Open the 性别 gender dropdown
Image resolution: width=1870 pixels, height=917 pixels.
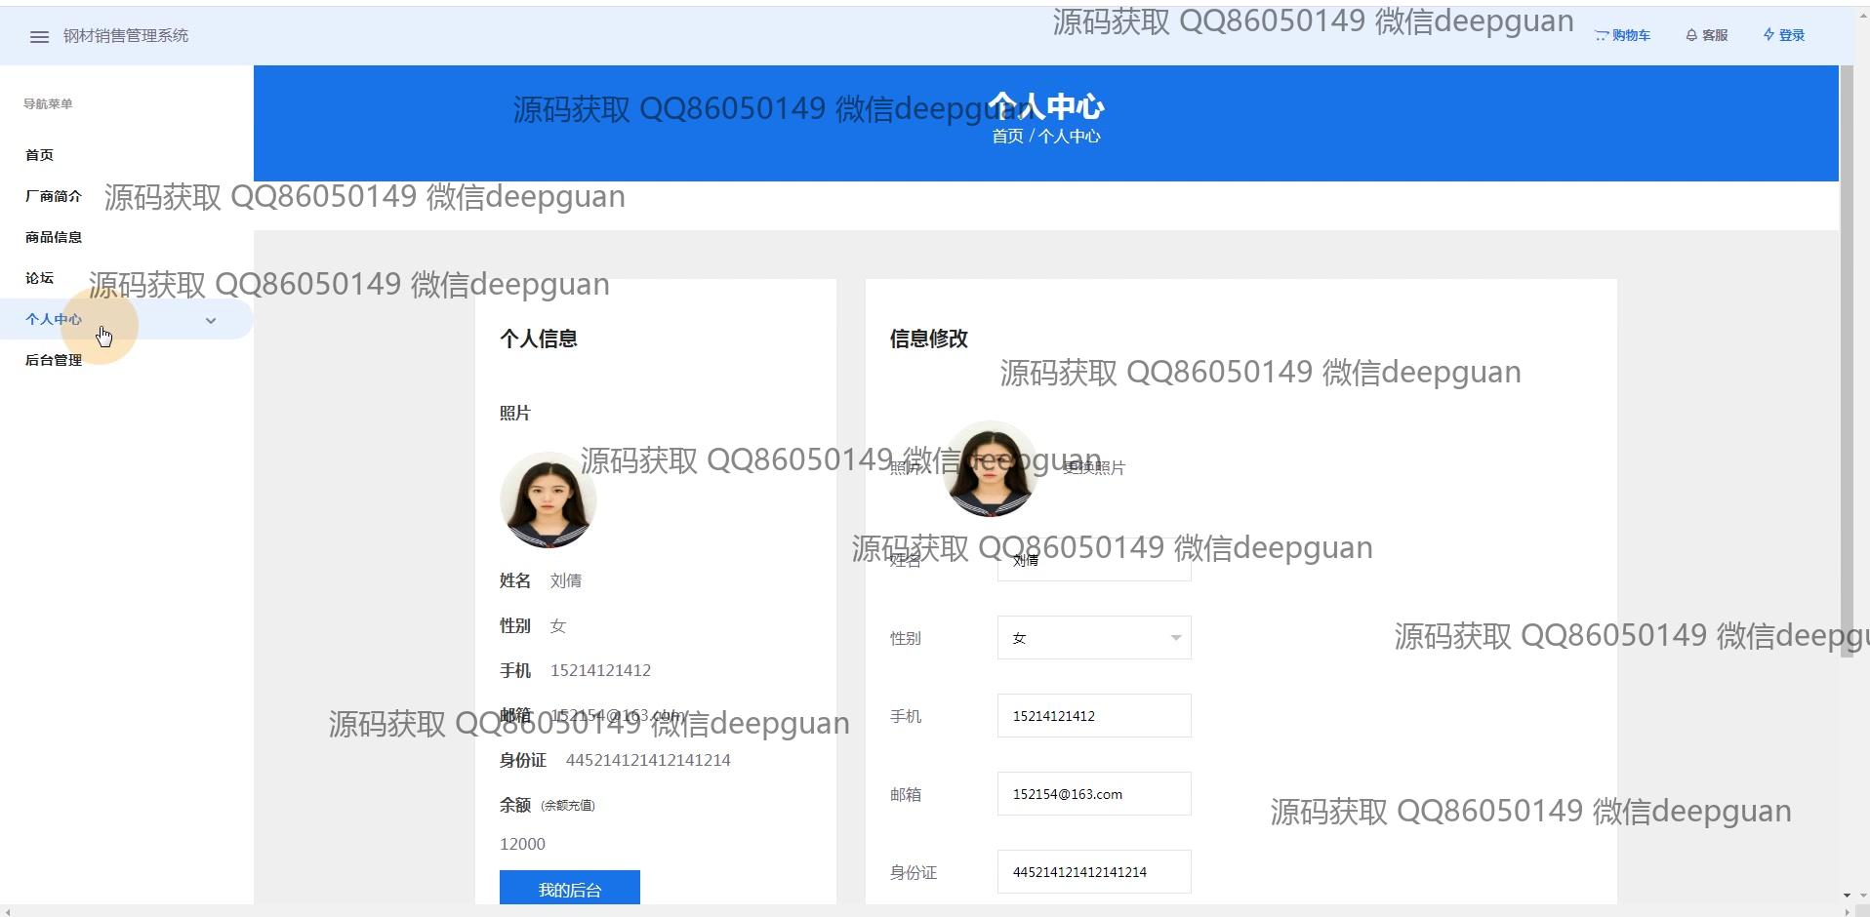(x=1093, y=638)
